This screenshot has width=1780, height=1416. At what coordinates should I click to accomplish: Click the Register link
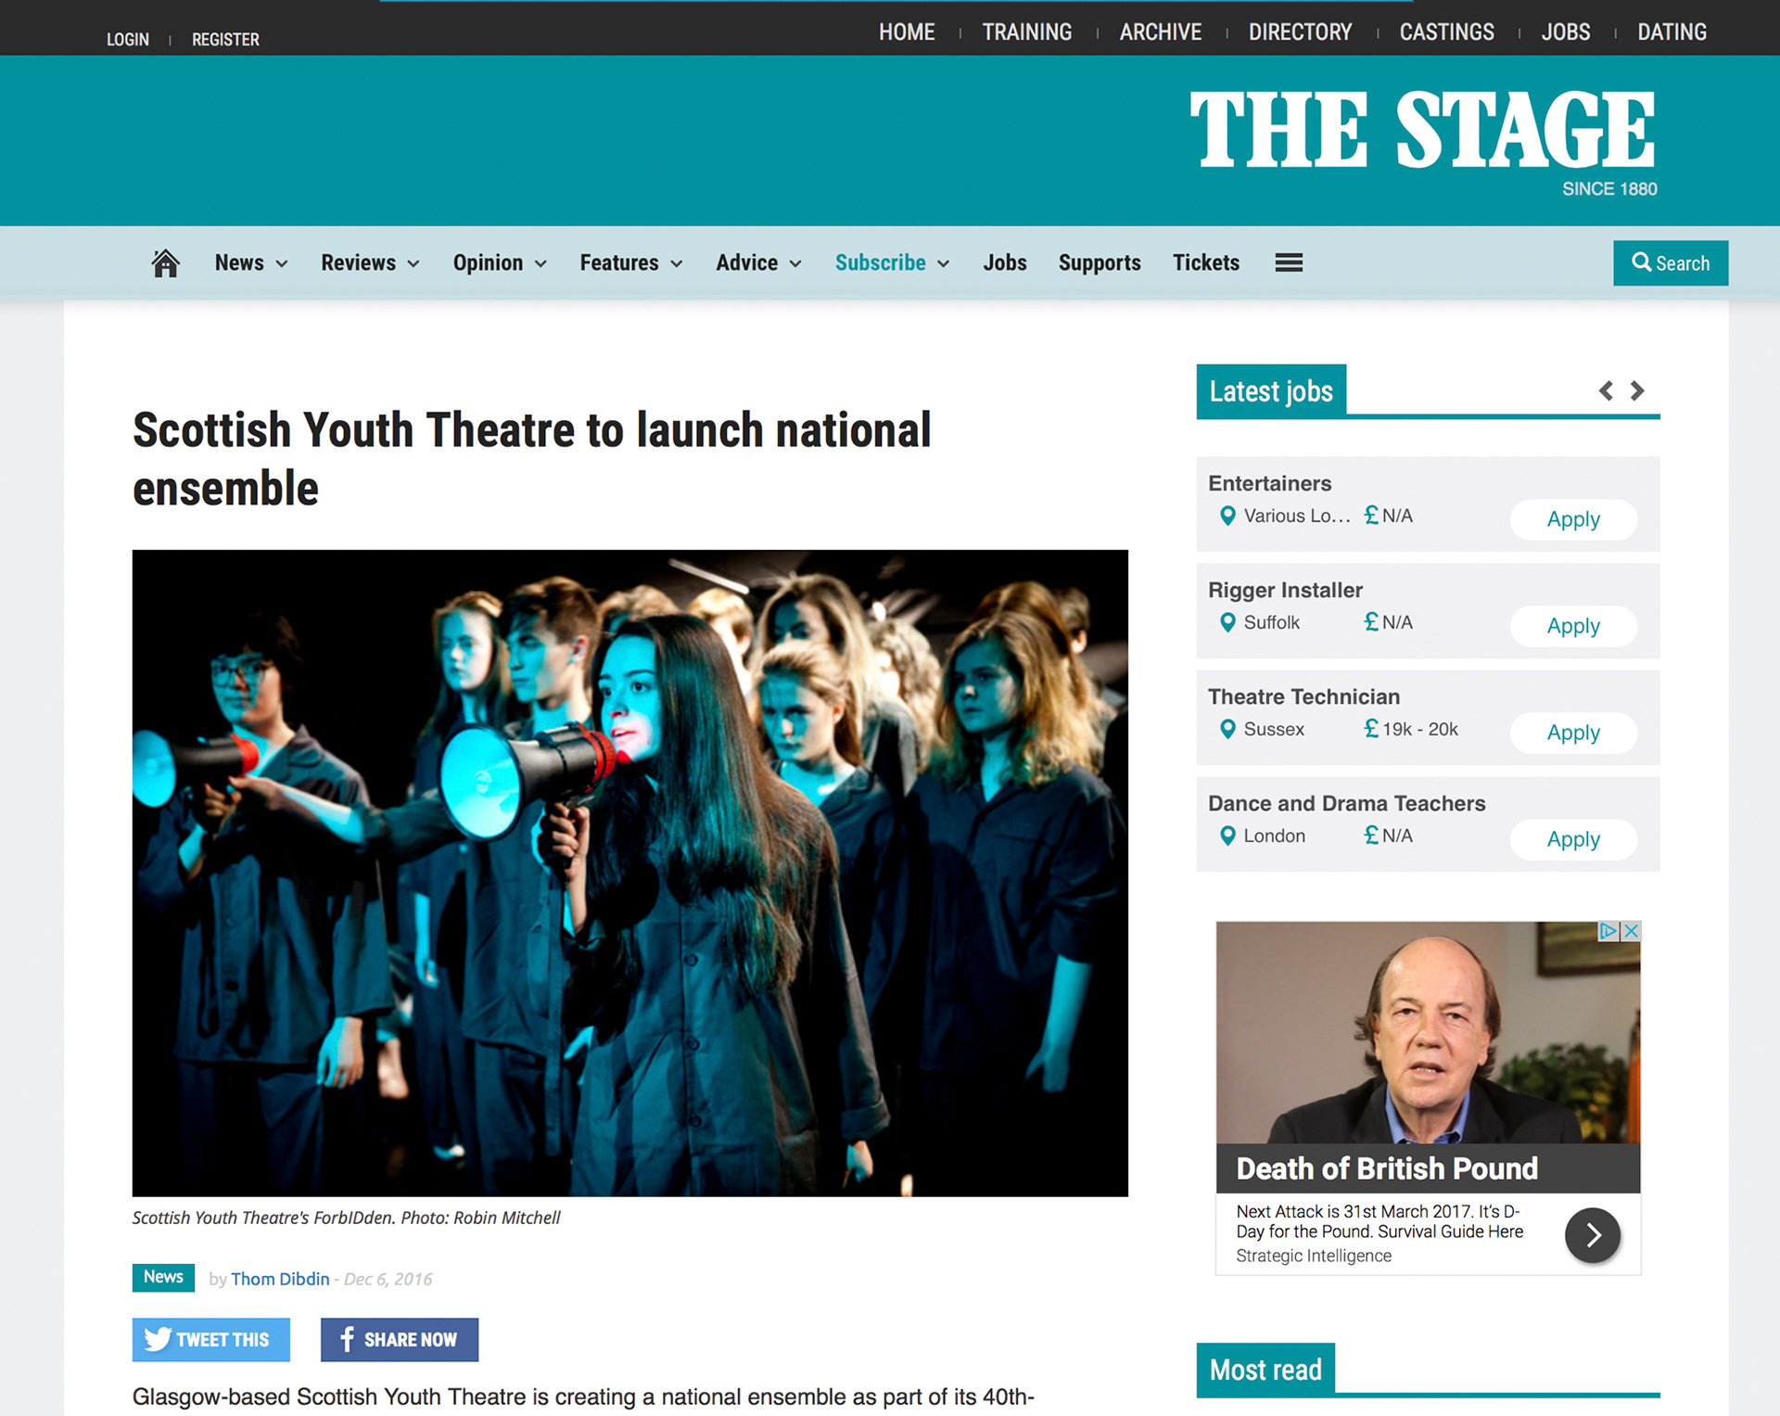pos(225,40)
